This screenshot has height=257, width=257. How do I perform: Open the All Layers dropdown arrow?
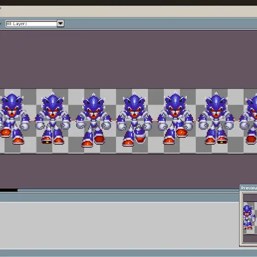pos(60,23)
